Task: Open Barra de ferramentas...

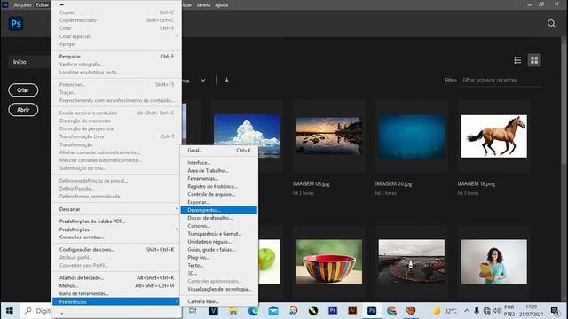Action: 116,293
